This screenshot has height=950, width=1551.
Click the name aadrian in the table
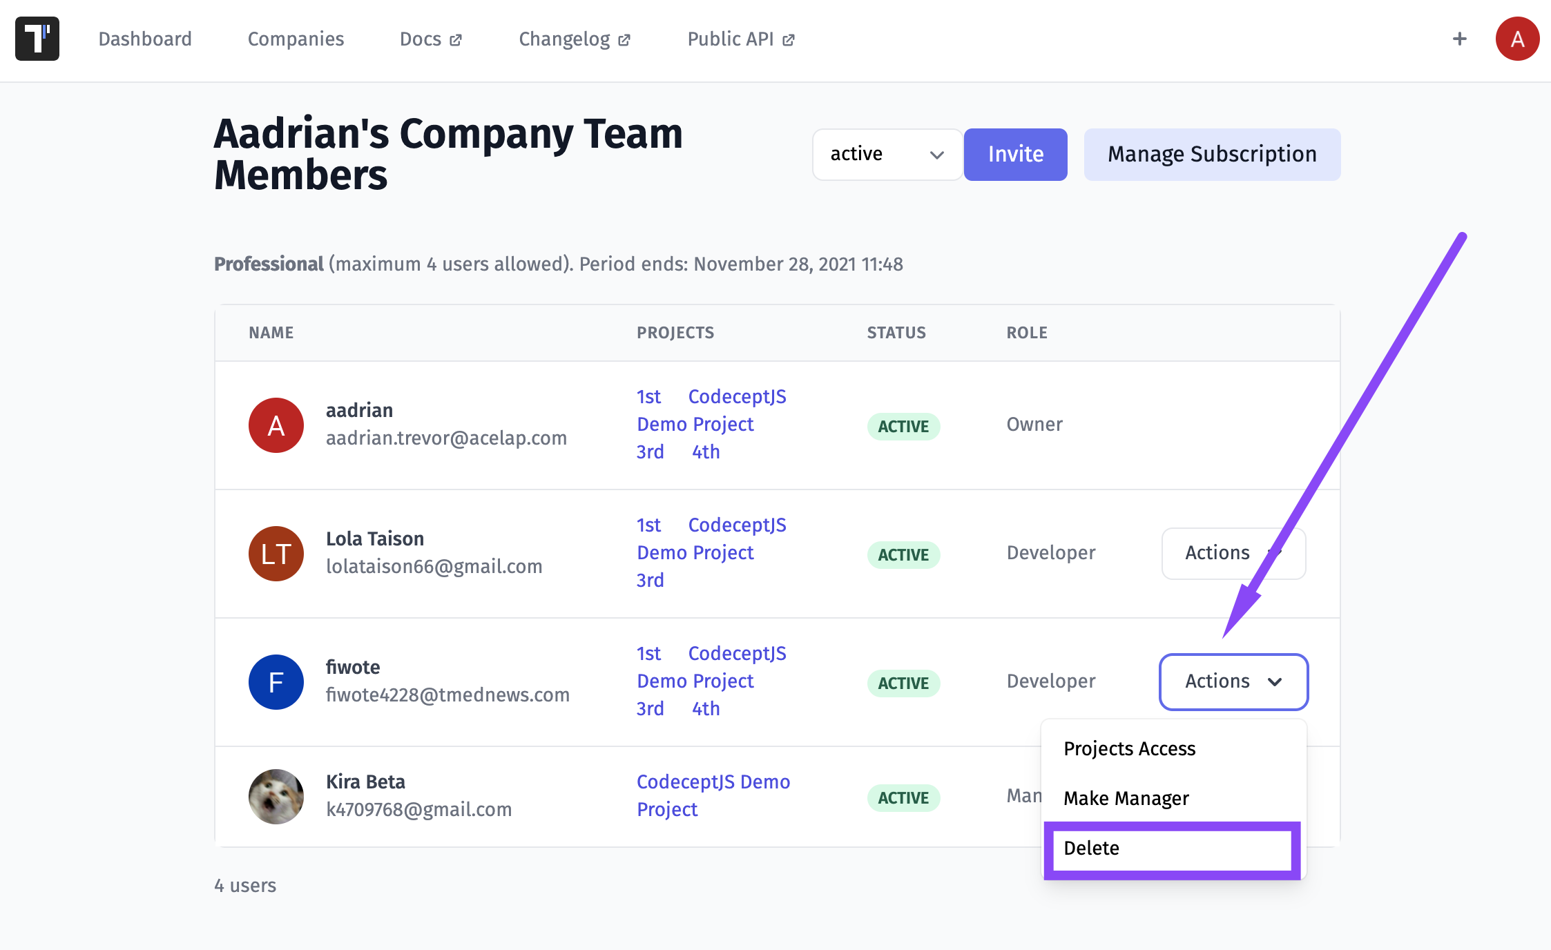359,410
